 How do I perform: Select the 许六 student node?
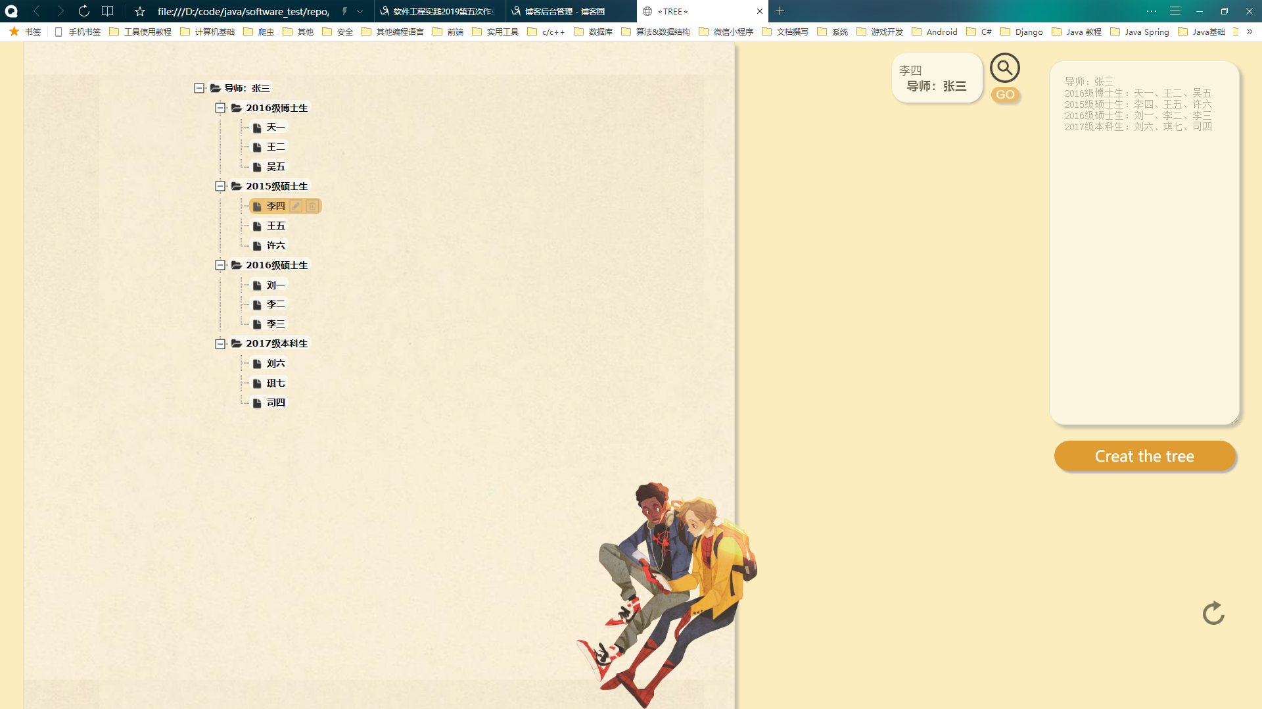tap(269, 245)
